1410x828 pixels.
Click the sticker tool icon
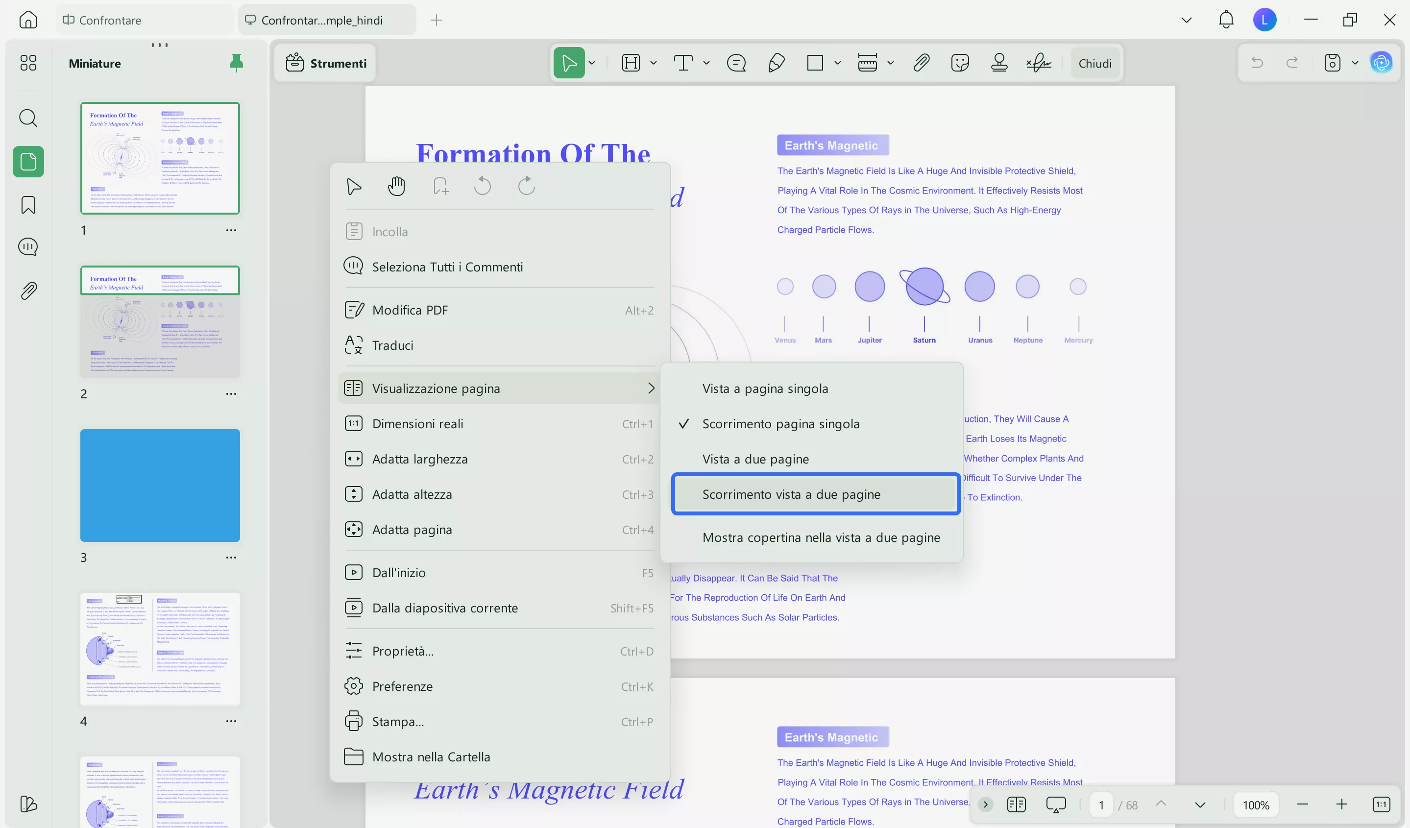click(x=960, y=63)
